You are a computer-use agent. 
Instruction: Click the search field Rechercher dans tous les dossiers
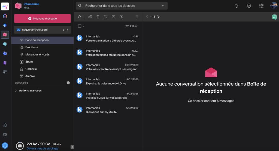click(120, 6)
